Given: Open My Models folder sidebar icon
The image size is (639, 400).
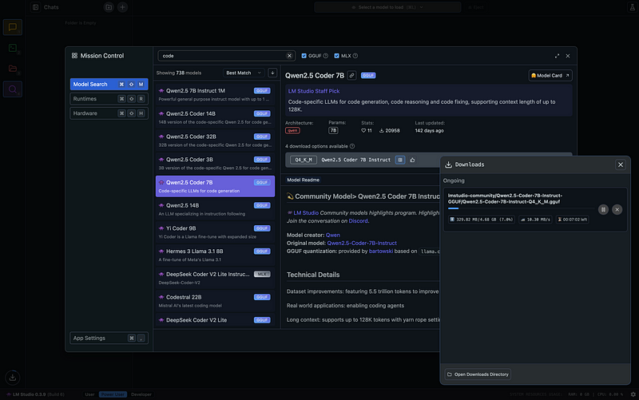Looking at the screenshot, I should click(13, 69).
